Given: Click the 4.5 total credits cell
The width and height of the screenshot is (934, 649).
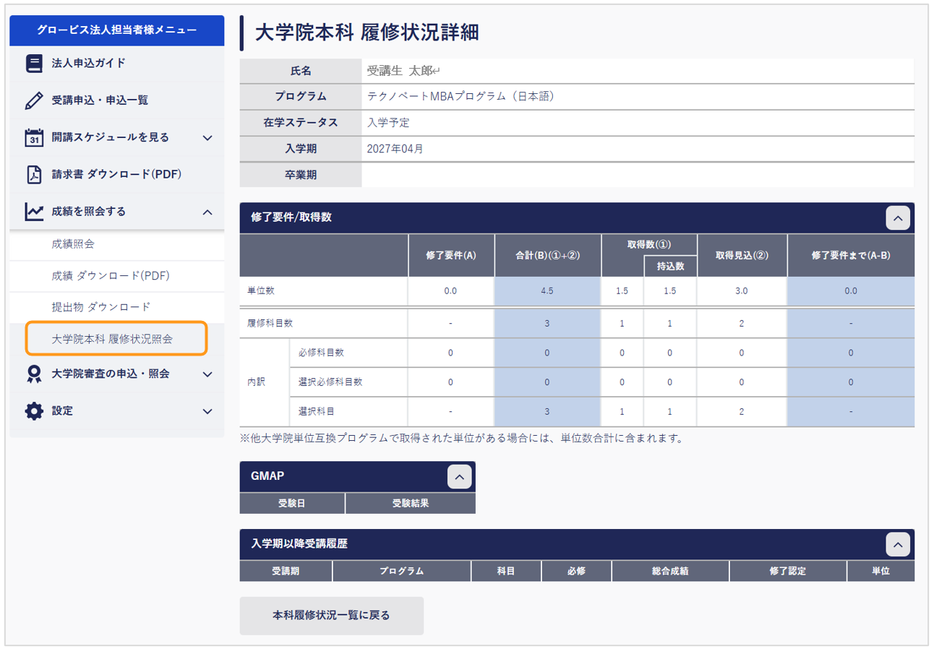Looking at the screenshot, I should coord(548,291).
